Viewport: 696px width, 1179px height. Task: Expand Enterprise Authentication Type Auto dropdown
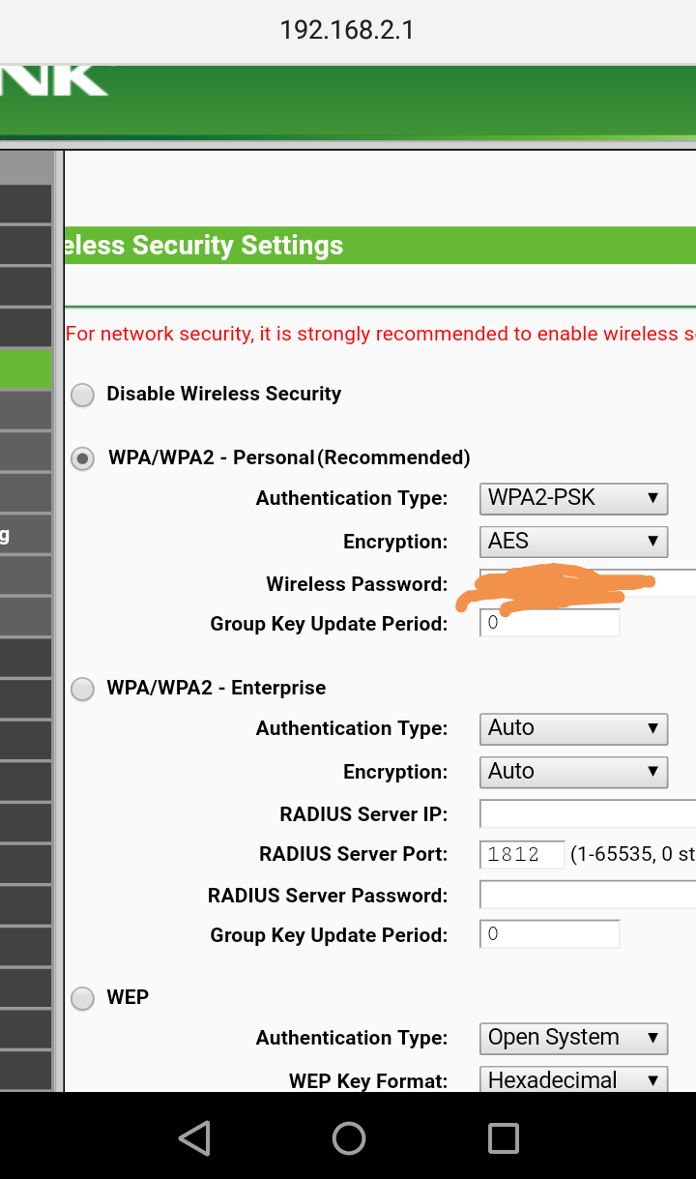pos(573,728)
